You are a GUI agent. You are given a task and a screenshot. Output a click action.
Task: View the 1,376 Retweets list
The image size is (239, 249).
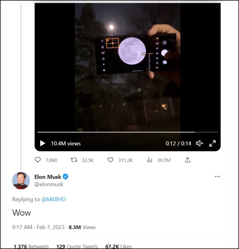coord(31,246)
